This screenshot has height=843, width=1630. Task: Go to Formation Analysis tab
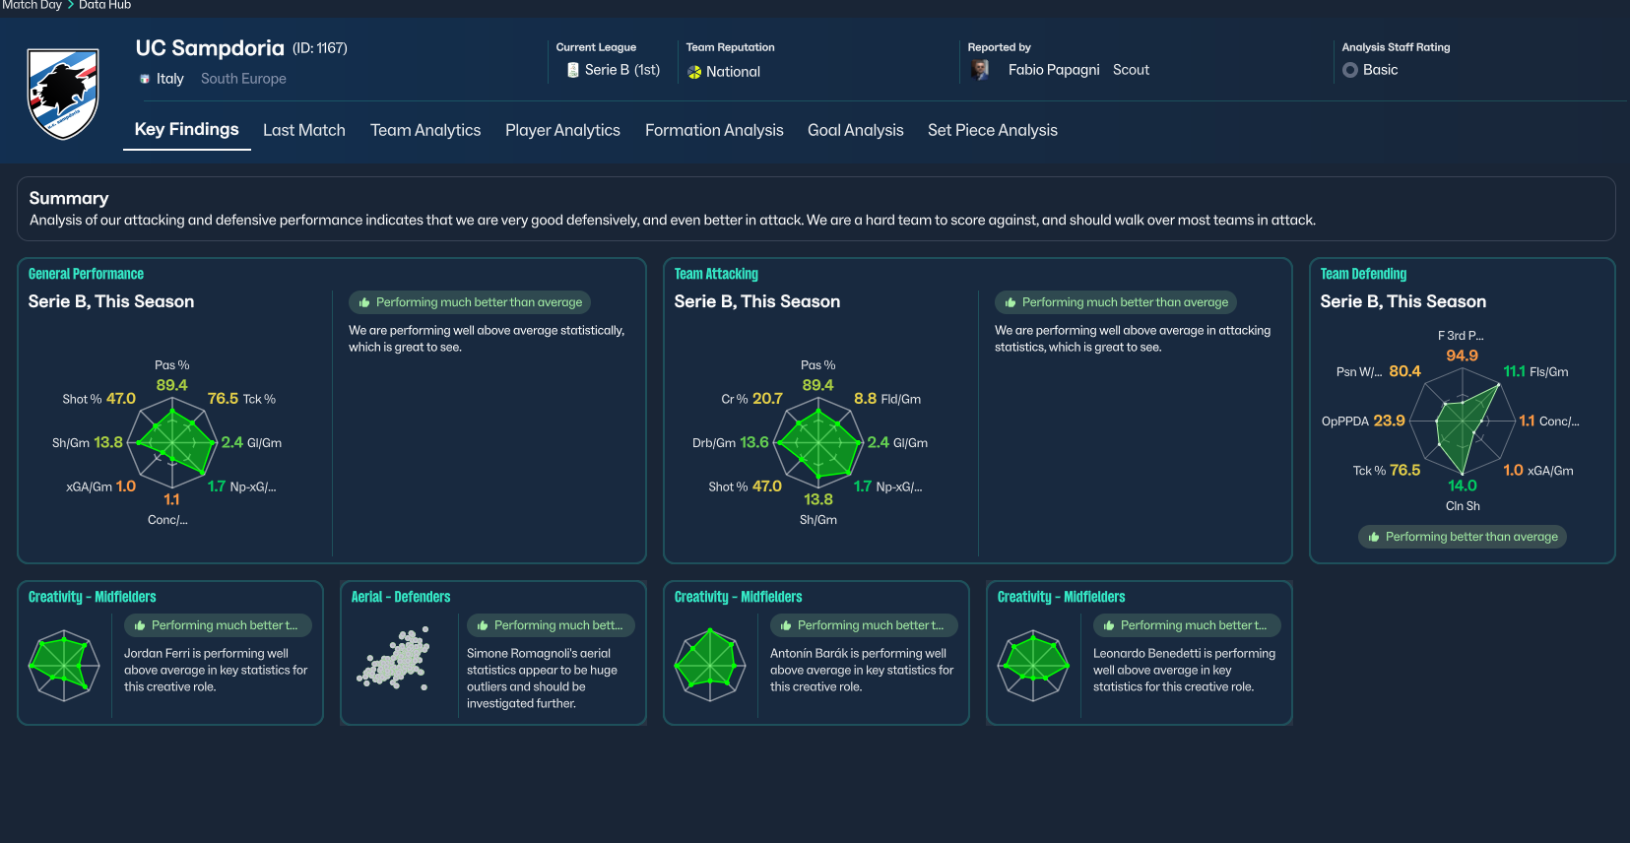click(714, 130)
